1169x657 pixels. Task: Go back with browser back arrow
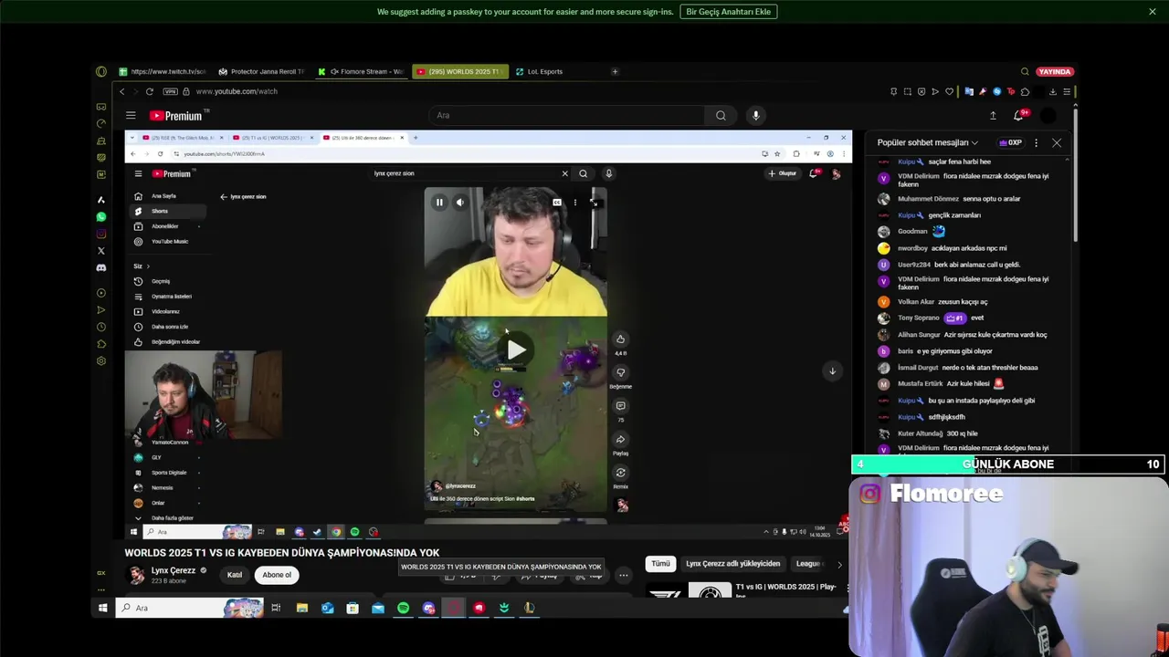tap(121, 91)
